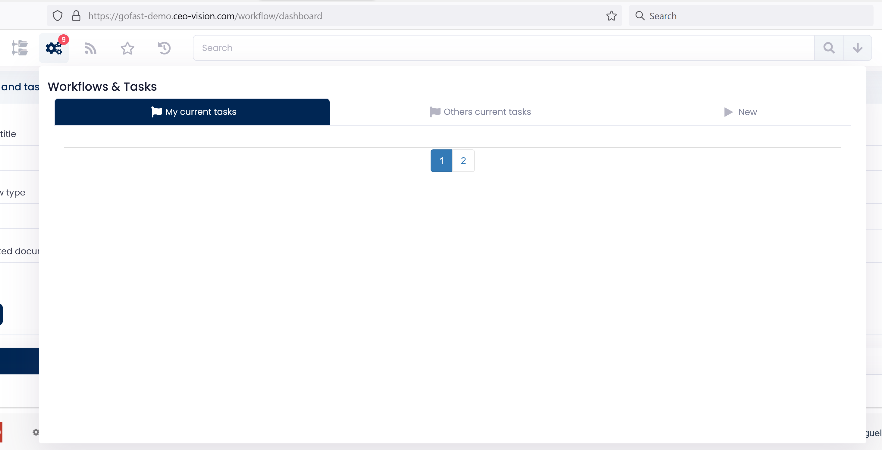Select page 1 in pagination

coord(441,161)
